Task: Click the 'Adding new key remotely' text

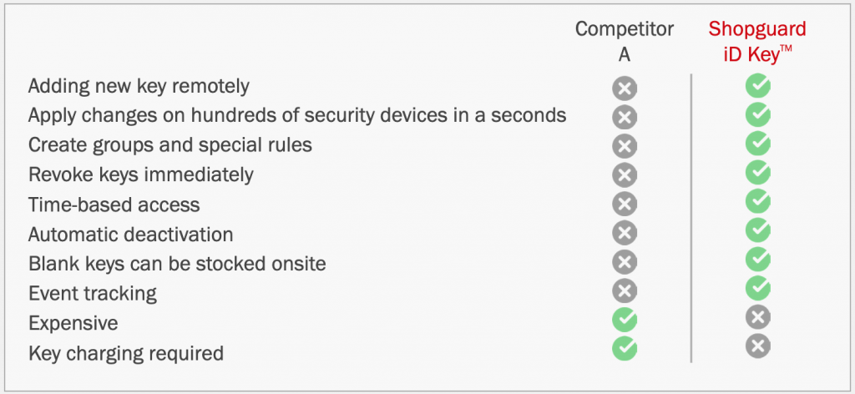Action: (139, 85)
